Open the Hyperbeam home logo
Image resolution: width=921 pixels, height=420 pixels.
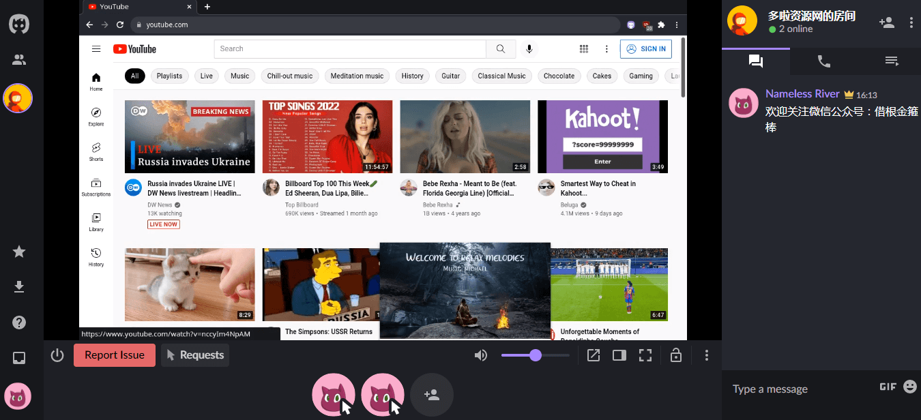coord(19,24)
